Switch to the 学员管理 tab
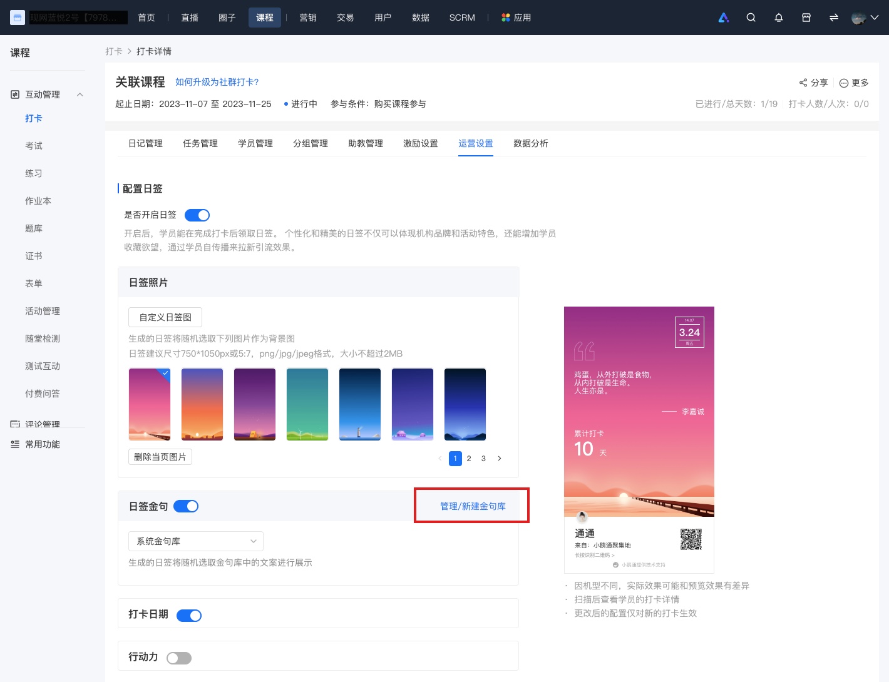This screenshot has height=682, width=889. [255, 143]
